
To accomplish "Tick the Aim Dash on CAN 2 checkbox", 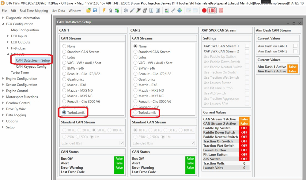I will 295,51.
